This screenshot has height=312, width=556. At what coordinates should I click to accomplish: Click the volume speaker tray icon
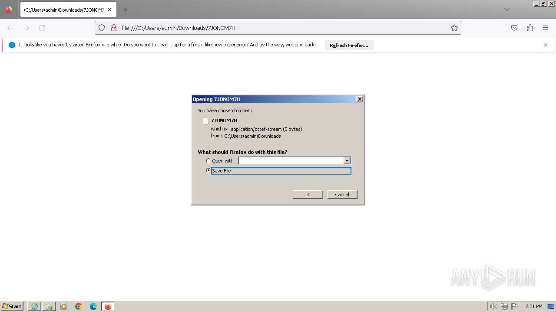493,306
